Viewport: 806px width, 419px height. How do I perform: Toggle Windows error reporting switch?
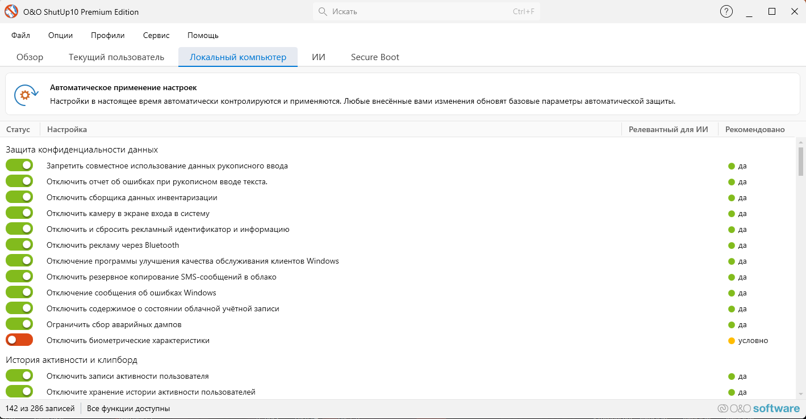point(19,293)
